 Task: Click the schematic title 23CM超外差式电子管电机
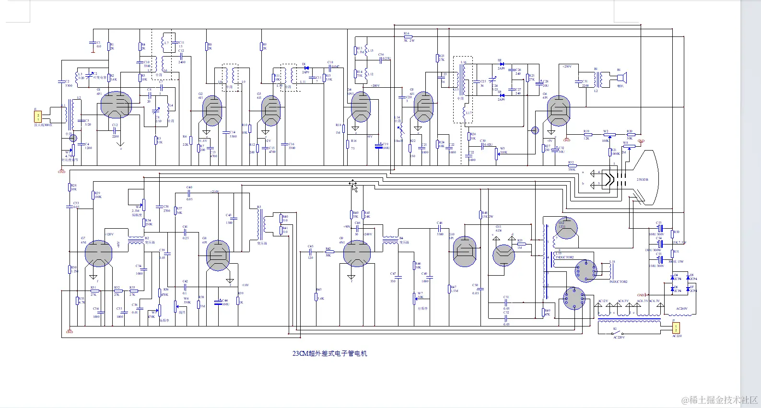[330, 354]
